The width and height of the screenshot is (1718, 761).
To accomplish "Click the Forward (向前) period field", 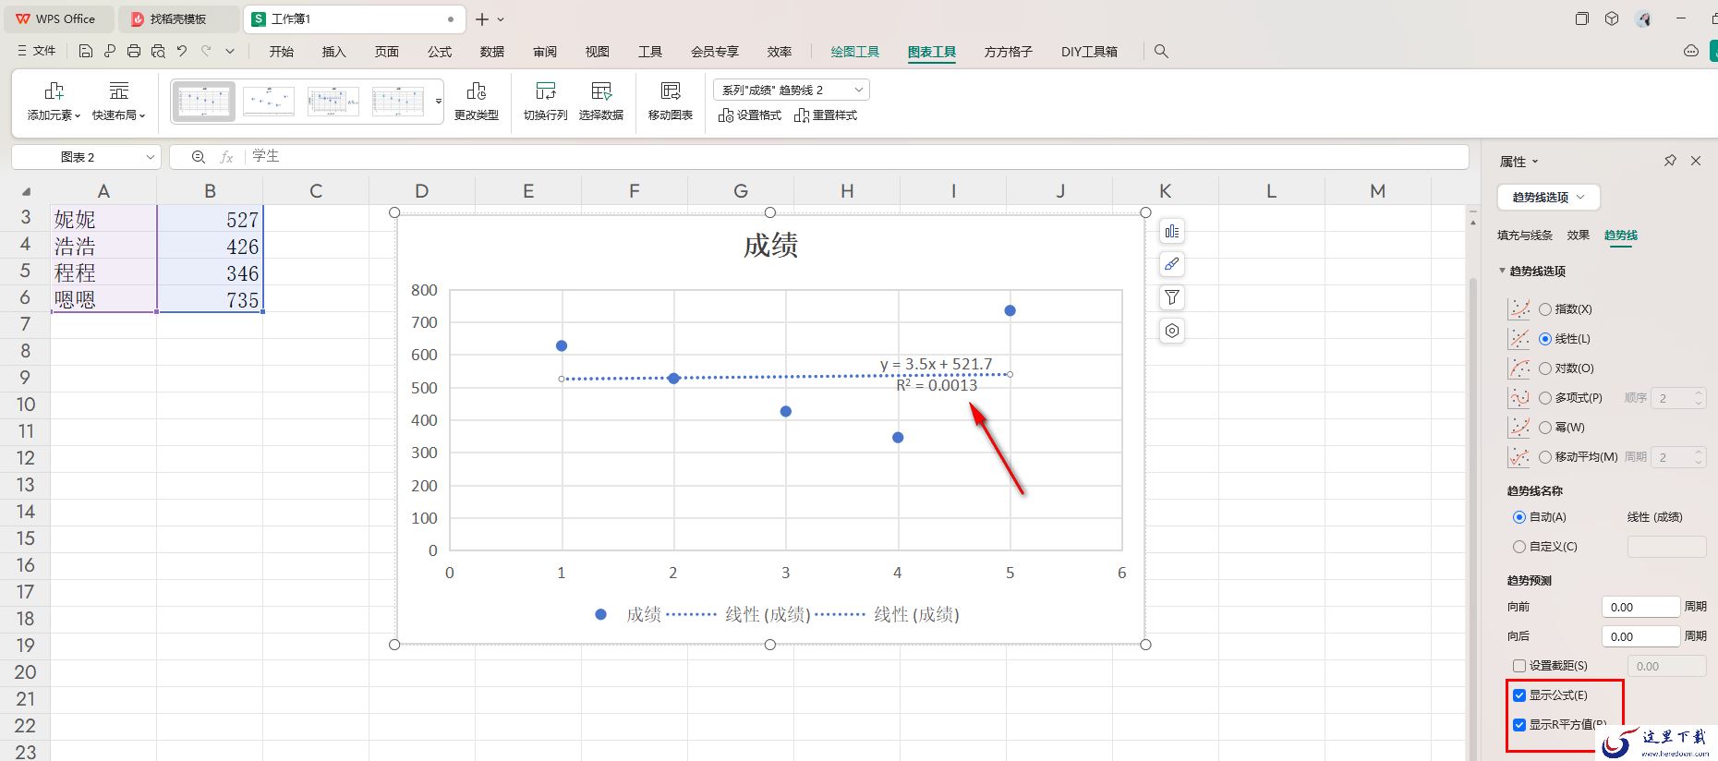I will point(1640,607).
